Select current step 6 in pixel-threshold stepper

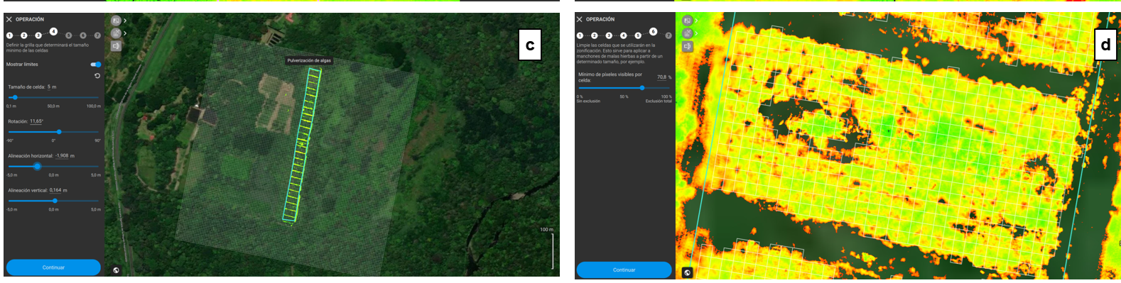[x=653, y=31]
